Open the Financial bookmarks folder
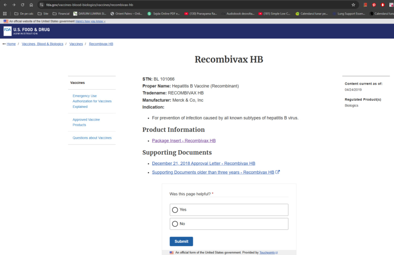 pyautogui.click(x=61, y=13)
